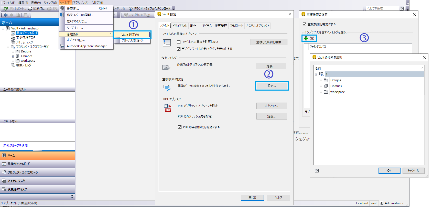Expand the workspace folder in home tree
432x207 pixels.
pyautogui.click(x=13, y=61)
